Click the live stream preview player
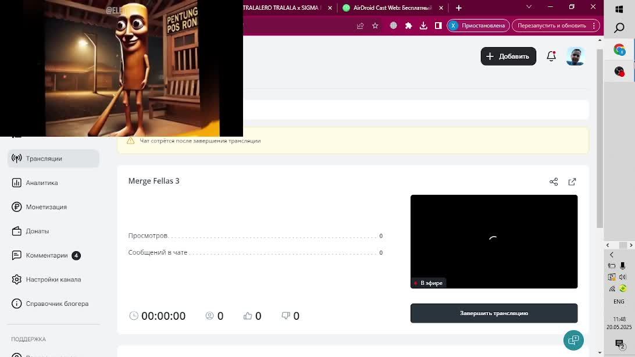Image resolution: width=635 pixels, height=357 pixels. [x=494, y=242]
